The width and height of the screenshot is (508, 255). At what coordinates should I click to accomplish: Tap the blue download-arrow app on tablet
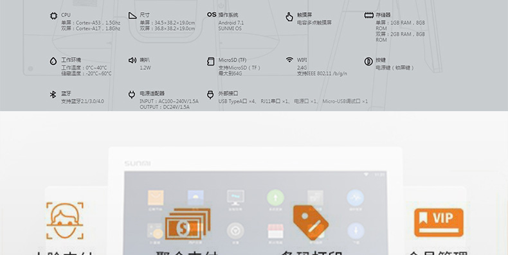click(356, 231)
